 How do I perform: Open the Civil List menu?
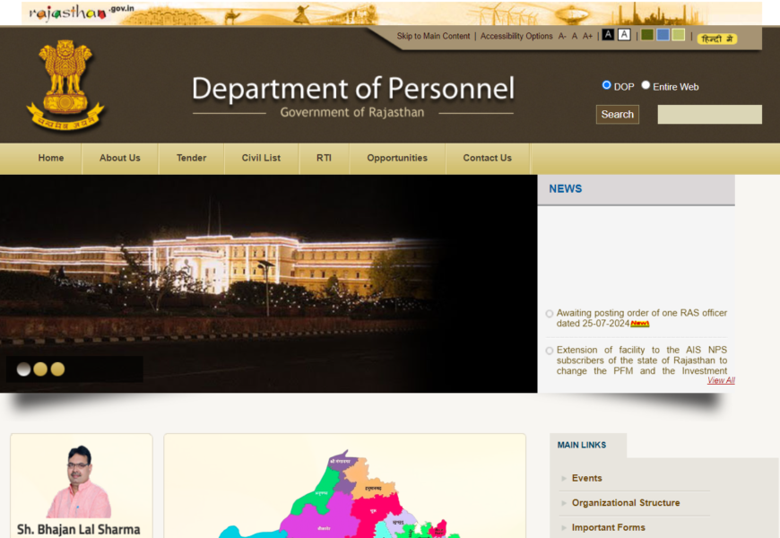[x=261, y=158]
